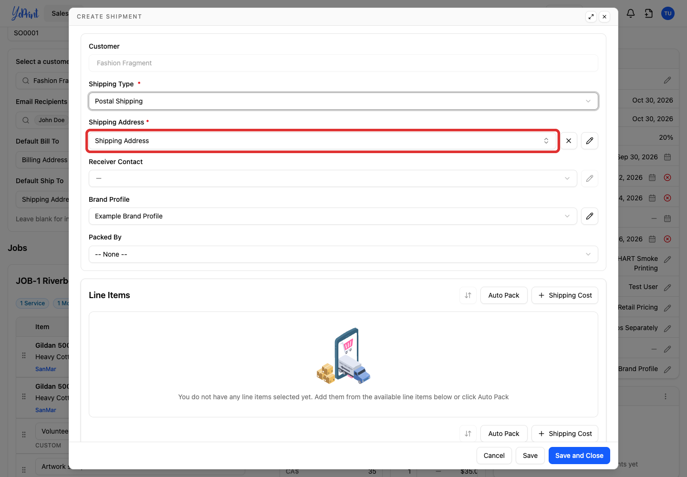Expand the Create Shipment dialog to fullscreen
The height and width of the screenshot is (477, 687).
(591, 17)
